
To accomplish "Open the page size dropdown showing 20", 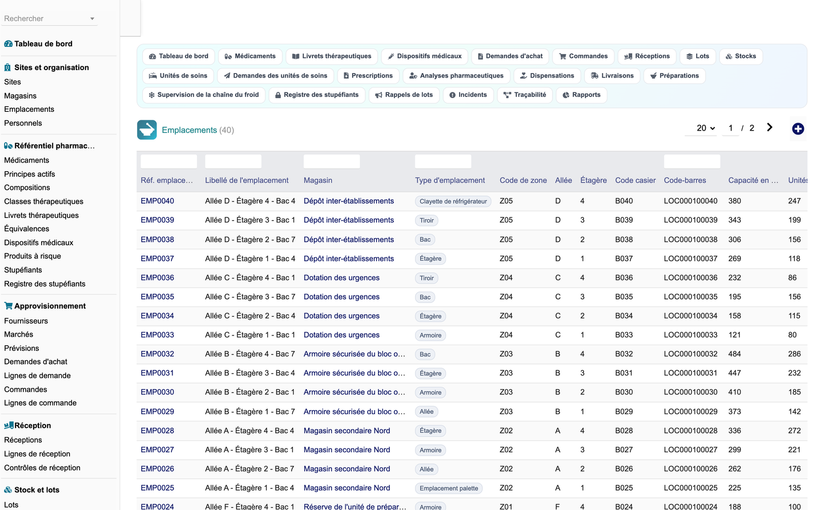I will 706,128.
